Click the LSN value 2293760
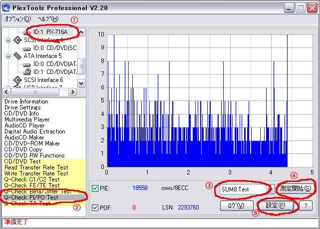Screen dimensions: 320x229 click(188, 207)
